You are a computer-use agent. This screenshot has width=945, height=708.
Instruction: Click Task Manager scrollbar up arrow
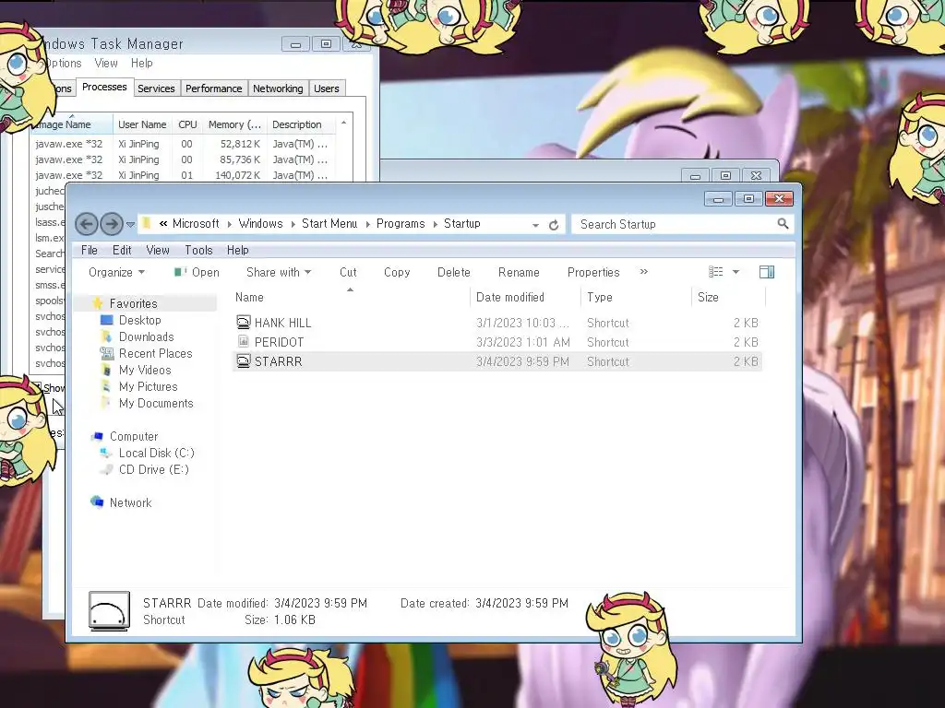(343, 123)
